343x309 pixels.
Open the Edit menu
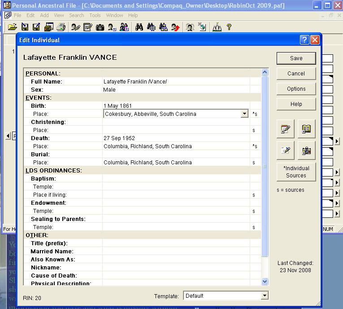30,15
